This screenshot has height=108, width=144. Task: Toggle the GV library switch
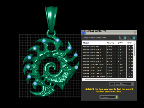coord(123,38)
